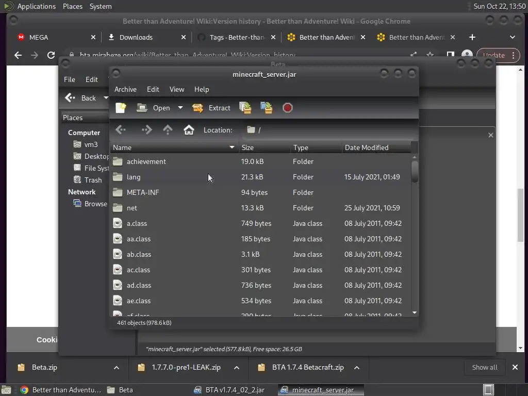Reload the page in Chrome

point(51,55)
